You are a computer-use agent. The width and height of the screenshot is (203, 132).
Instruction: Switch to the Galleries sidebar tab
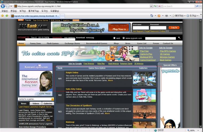pos(48,104)
